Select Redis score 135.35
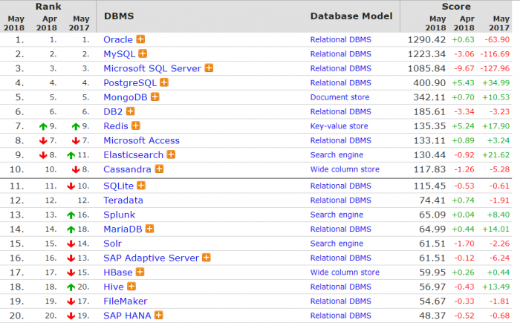The image size is (520, 323). tap(429, 126)
